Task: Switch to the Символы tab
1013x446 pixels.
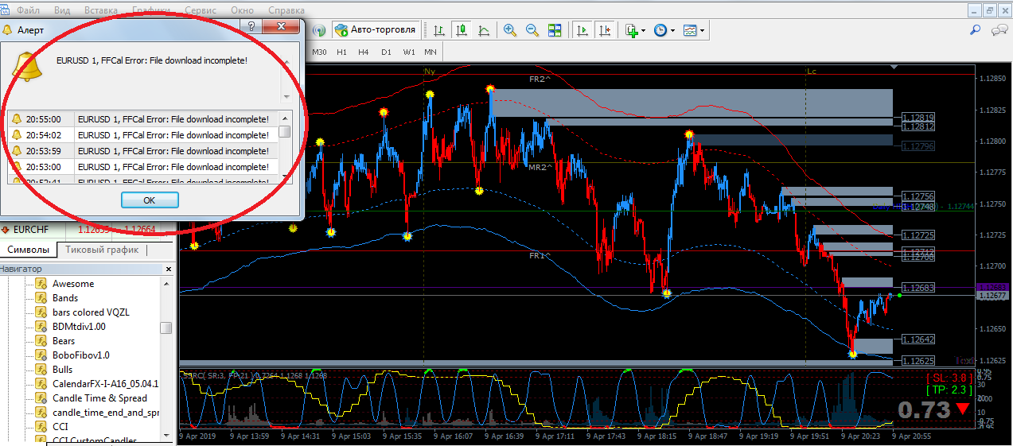Action: [28, 250]
